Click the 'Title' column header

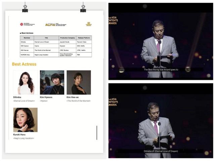pos(46,38)
